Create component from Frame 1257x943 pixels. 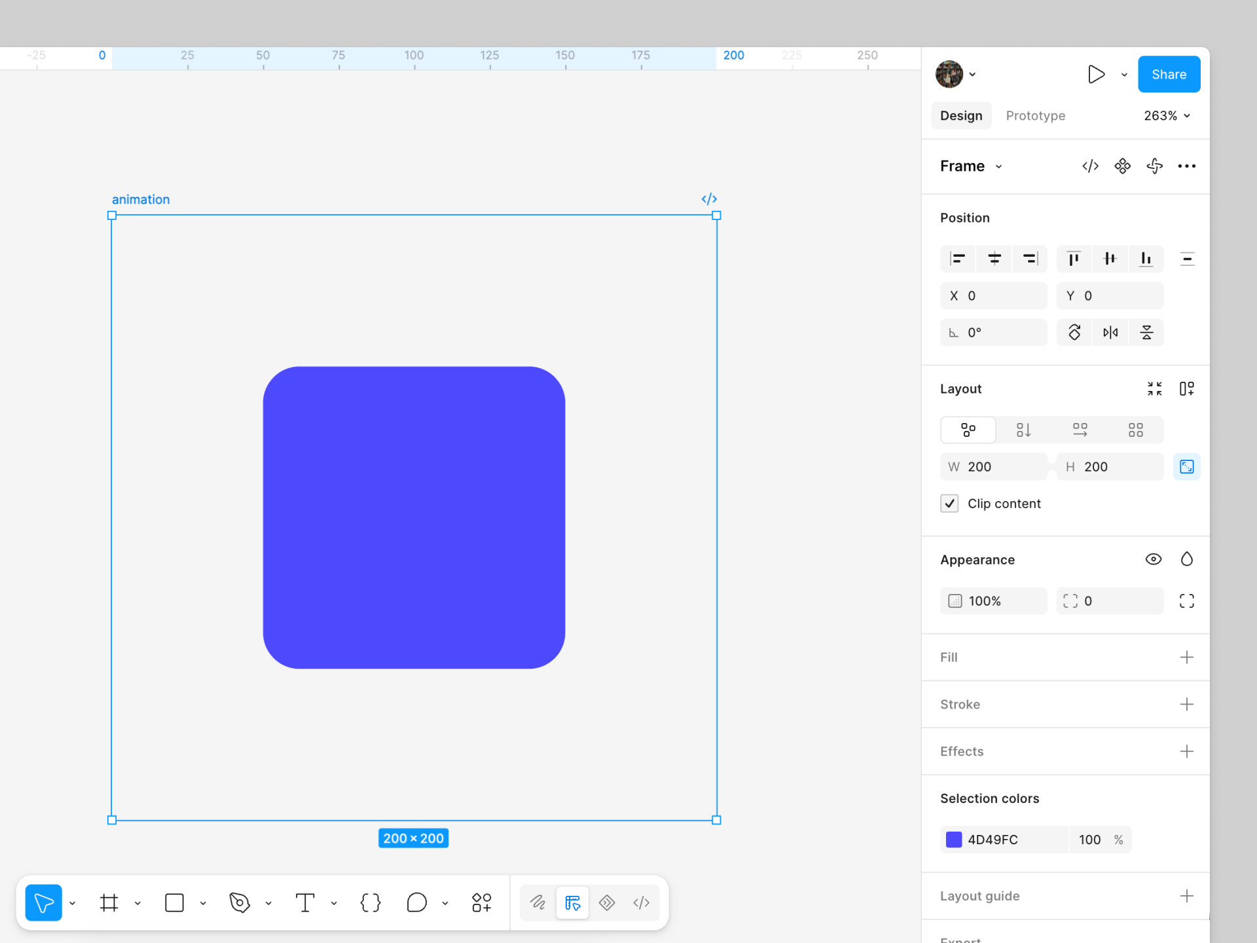tap(1123, 166)
